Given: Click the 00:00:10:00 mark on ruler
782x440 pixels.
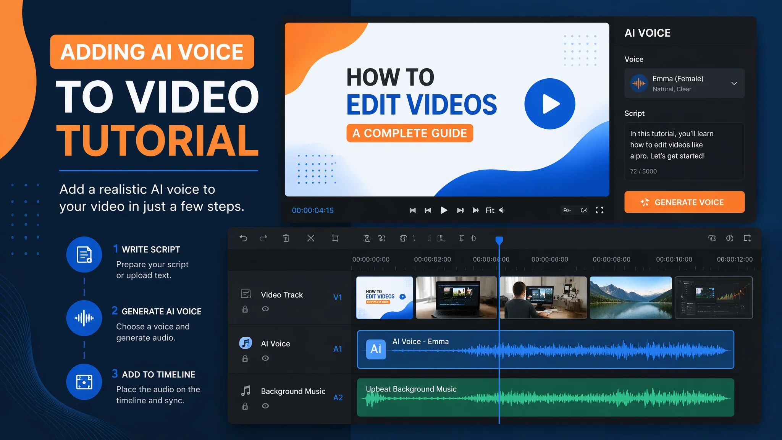Looking at the screenshot, I should (x=674, y=259).
